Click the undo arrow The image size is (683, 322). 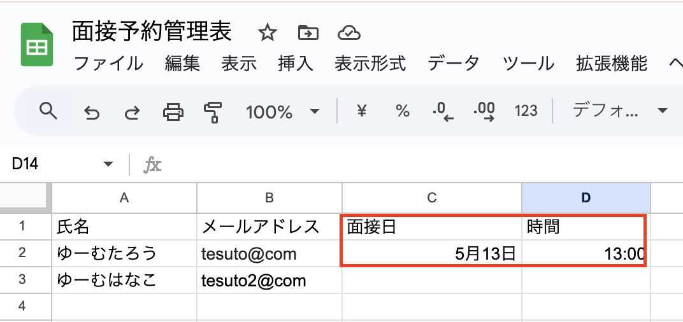92,113
